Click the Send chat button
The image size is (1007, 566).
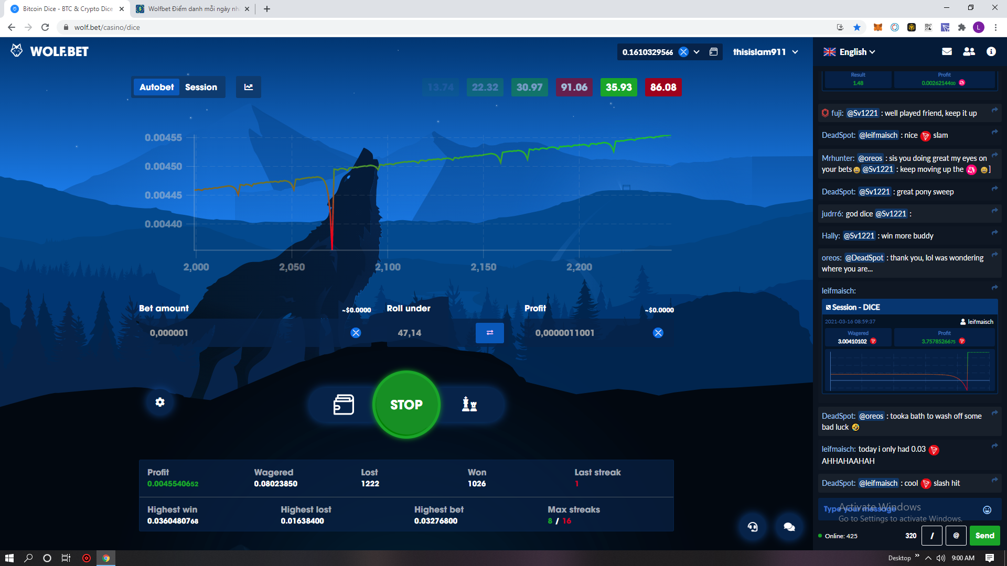click(984, 536)
